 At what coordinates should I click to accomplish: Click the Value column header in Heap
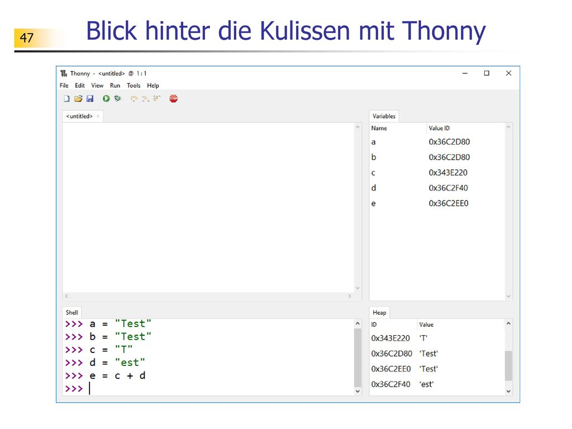461,325
